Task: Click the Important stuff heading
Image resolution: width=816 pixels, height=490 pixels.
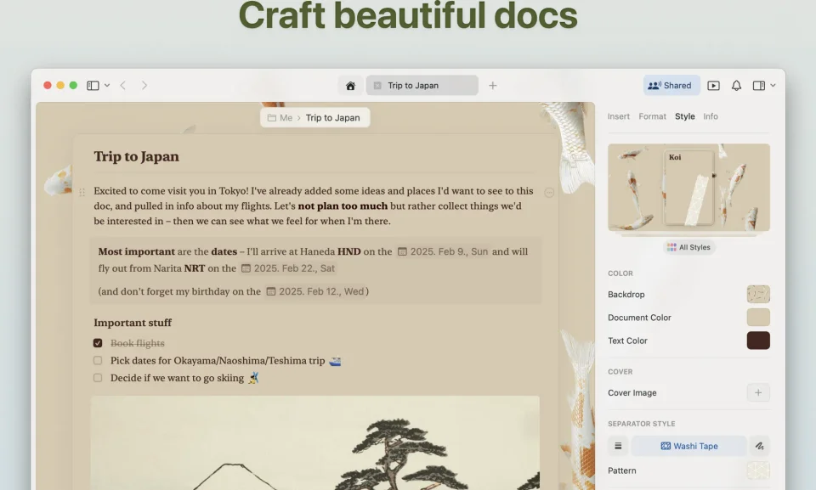Action: pyautogui.click(x=133, y=323)
